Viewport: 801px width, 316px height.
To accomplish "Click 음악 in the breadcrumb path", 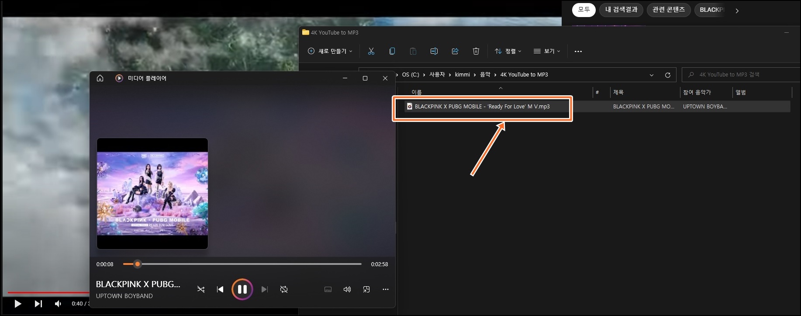I will pyautogui.click(x=485, y=75).
